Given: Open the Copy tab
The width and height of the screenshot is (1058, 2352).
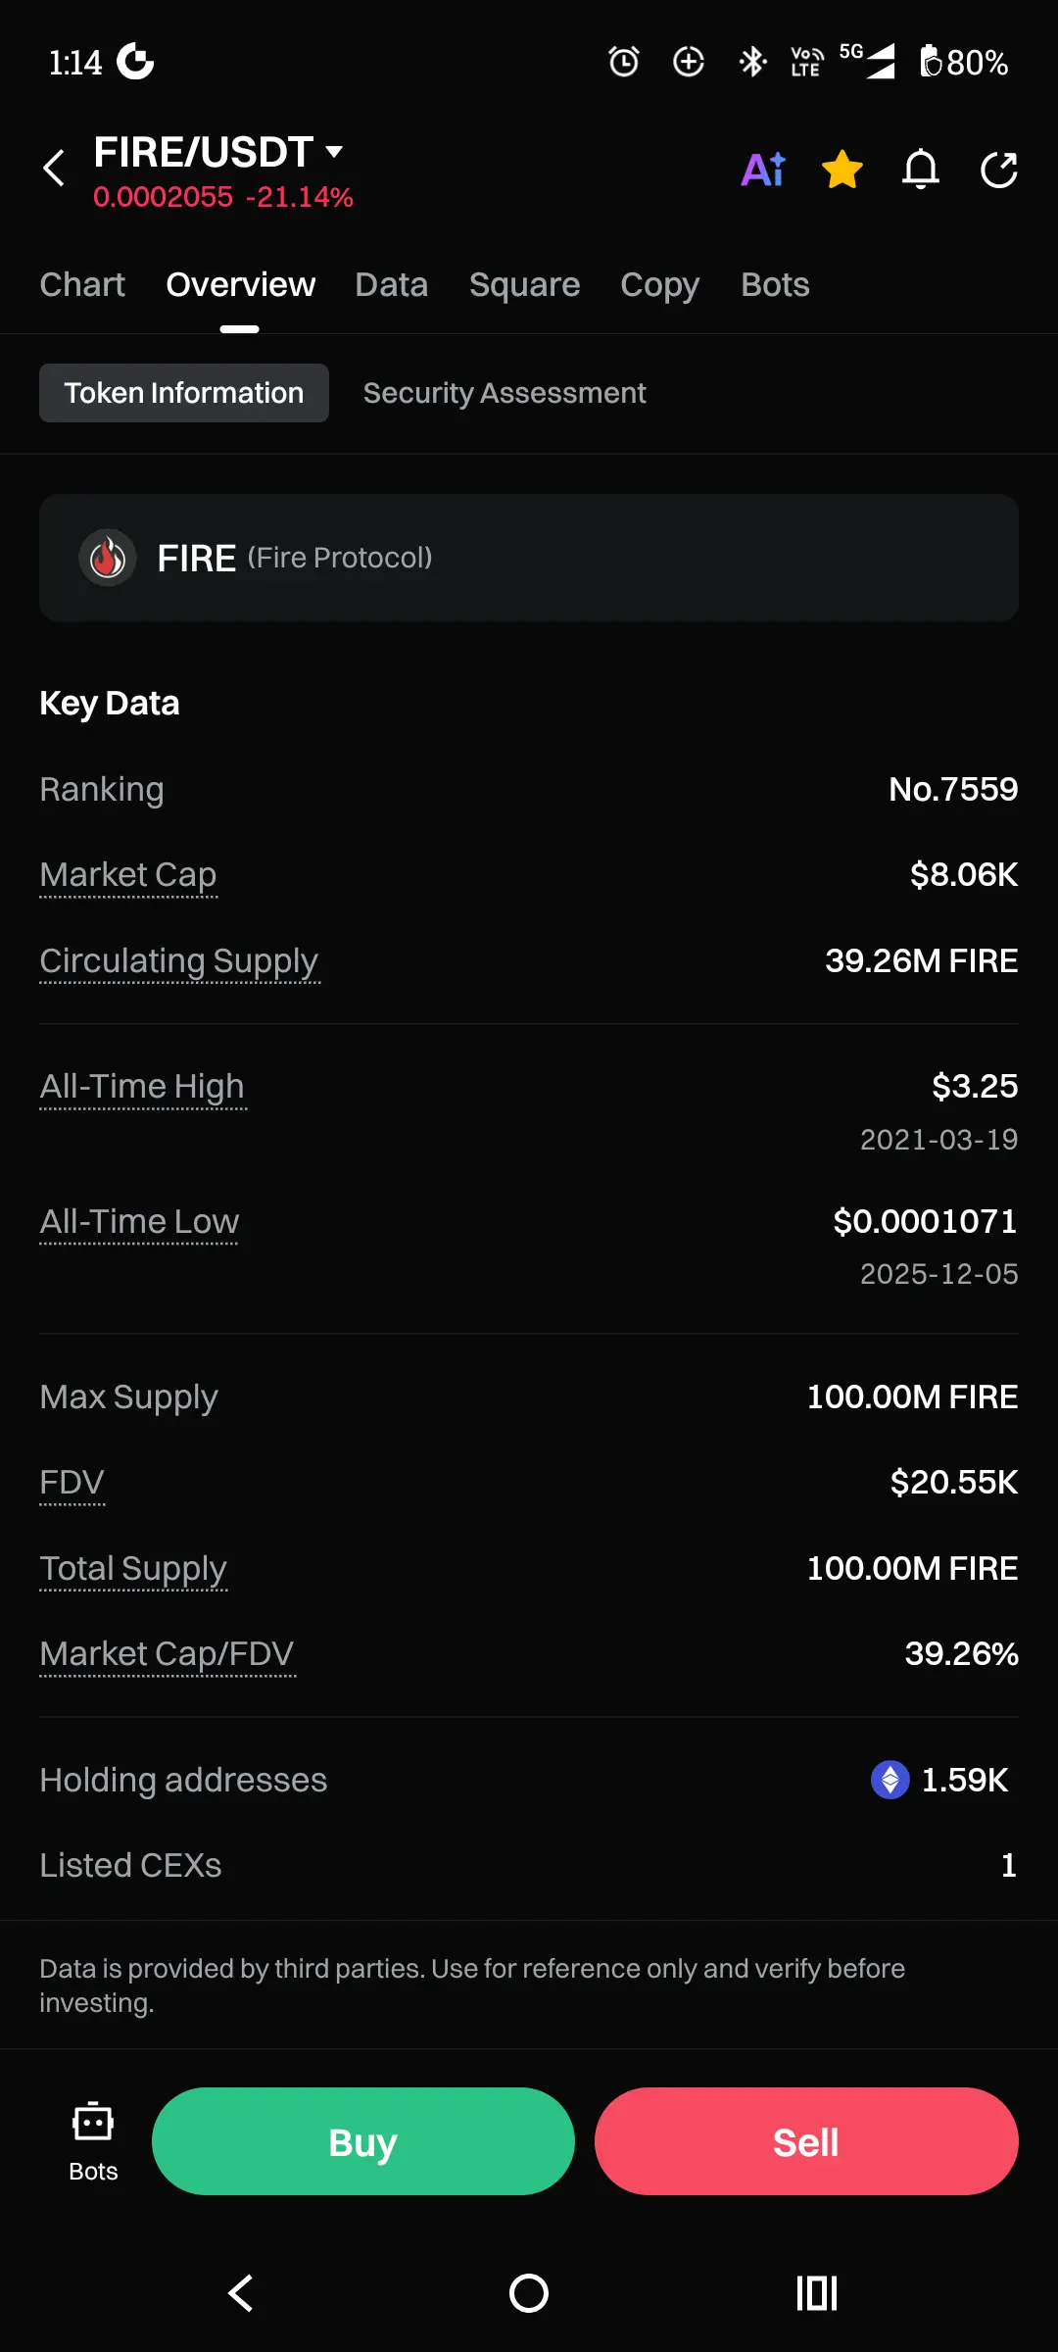Looking at the screenshot, I should click(x=659, y=285).
